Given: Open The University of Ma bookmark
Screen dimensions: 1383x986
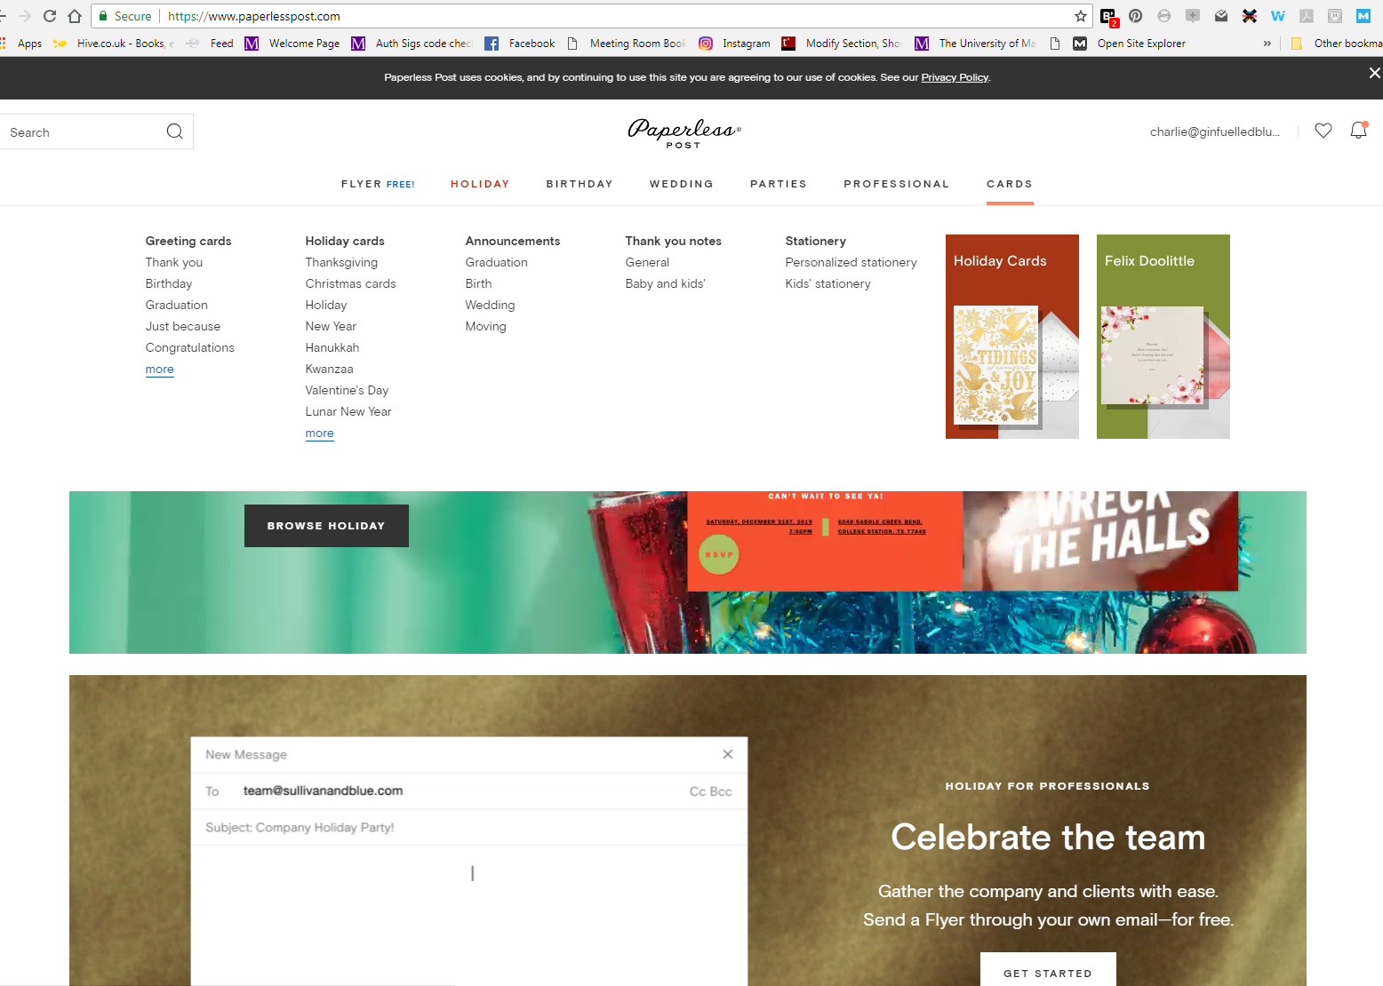Looking at the screenshot, I should [975, 44].
